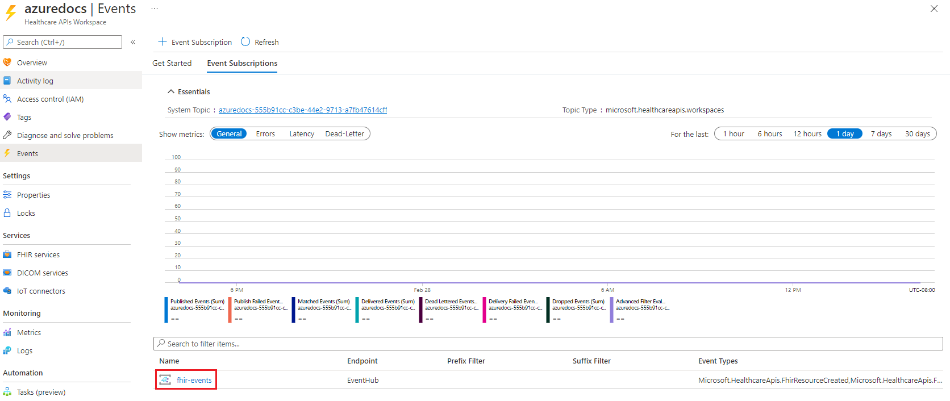Image resolution: width=950 pixels, height=401 pixels.
Task: Click the EventHub endpoint cell
Action: pyautogui.click(x=363, y=381)
